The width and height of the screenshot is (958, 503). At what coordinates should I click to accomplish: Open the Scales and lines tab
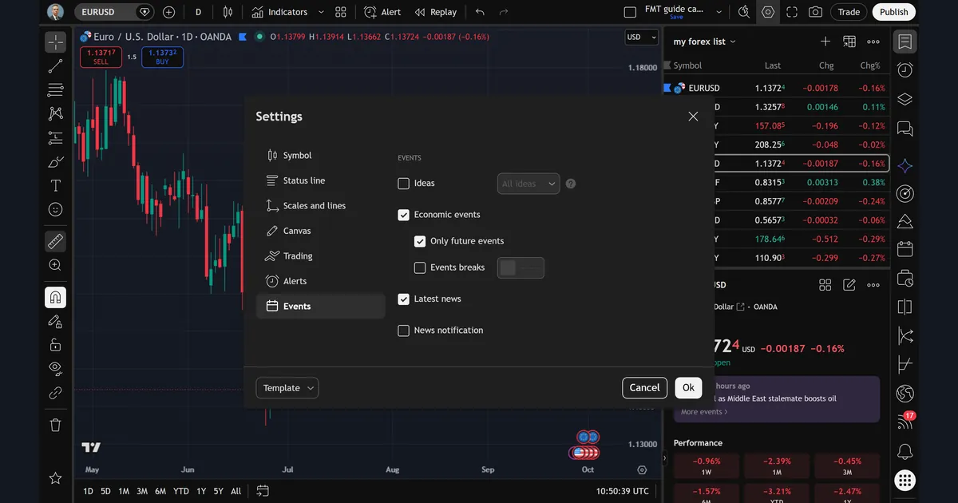[x=321, y=206]
